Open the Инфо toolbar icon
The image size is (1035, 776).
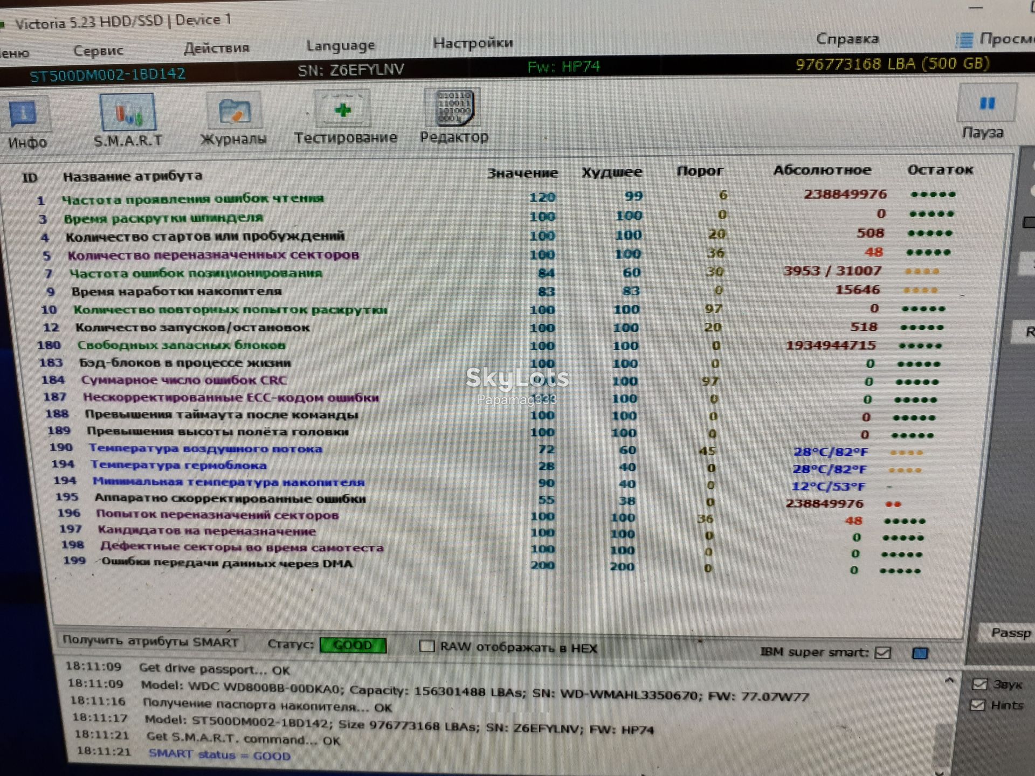tap(24, 114)
